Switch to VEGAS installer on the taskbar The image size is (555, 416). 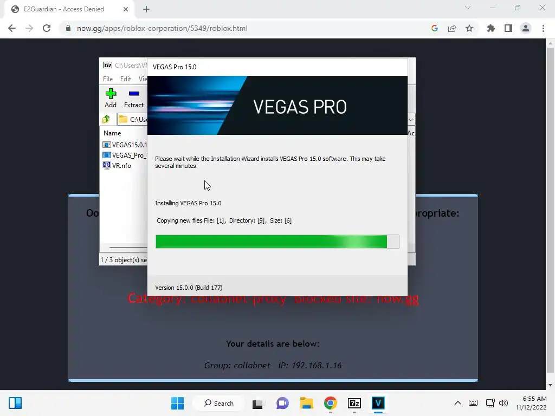coord(378,403)
